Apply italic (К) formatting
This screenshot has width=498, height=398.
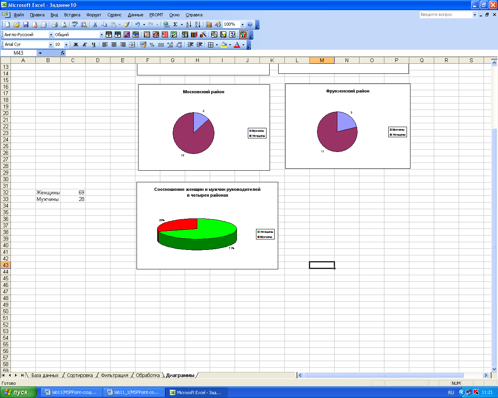84,45
